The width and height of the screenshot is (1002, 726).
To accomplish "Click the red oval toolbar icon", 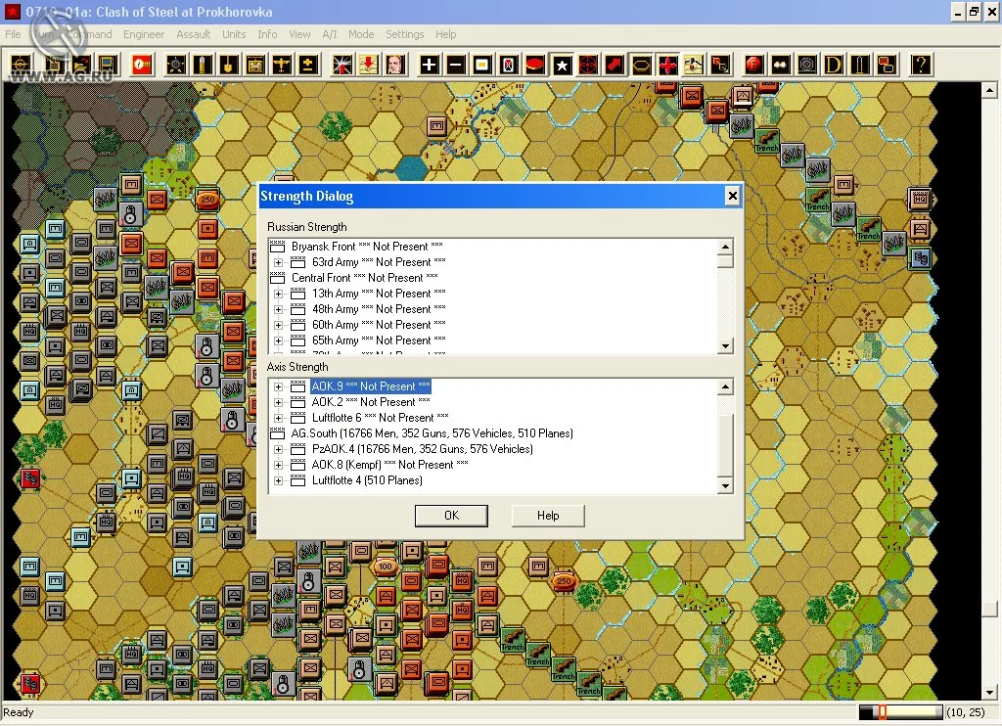I will point(535,65).
